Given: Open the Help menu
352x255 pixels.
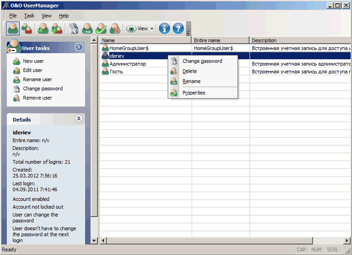Looking at the screenshot, I should (x=64, y=16).
